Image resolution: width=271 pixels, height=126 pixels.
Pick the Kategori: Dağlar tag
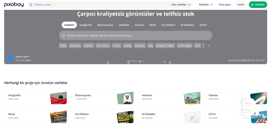tap(165, 46)
